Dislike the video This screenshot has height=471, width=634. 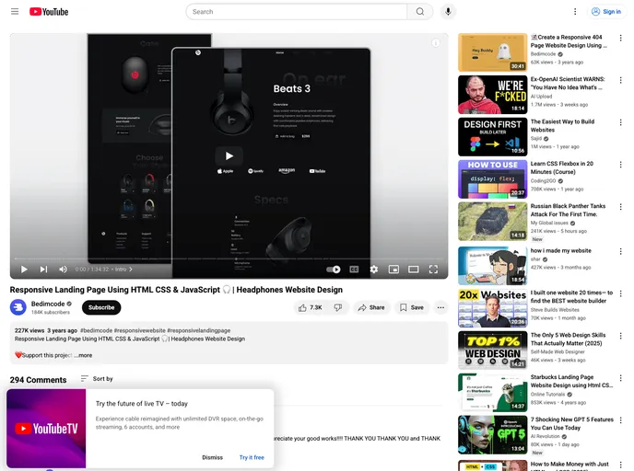pyautogui.click(x=338, y=307)
